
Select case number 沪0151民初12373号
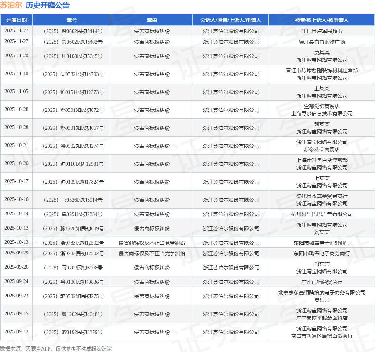[73, 92]
